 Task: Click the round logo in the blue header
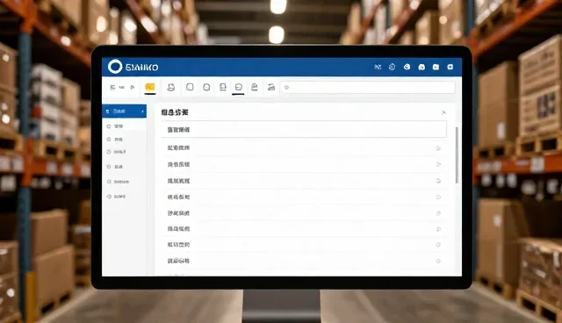pyautogui.click(x=115, y=67)
